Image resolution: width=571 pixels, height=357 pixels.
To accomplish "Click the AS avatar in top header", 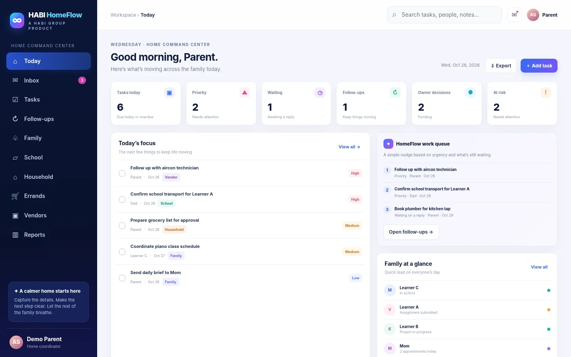I will click(533, 15).
